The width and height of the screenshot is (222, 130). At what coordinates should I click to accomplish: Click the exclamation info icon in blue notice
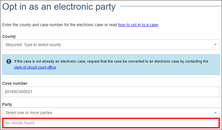[9, 61]
